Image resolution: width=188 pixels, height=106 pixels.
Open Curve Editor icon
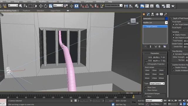(147, 6)
